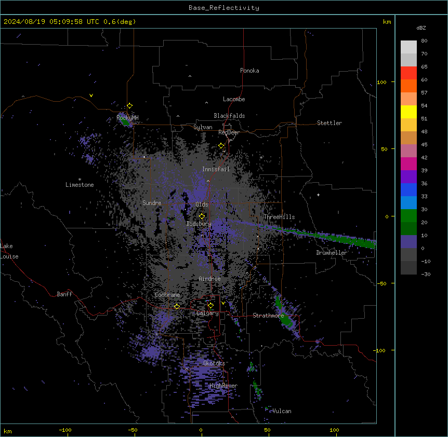Click the Cochrane town label
The image size is (448, 437).
[x=167, y=295]
